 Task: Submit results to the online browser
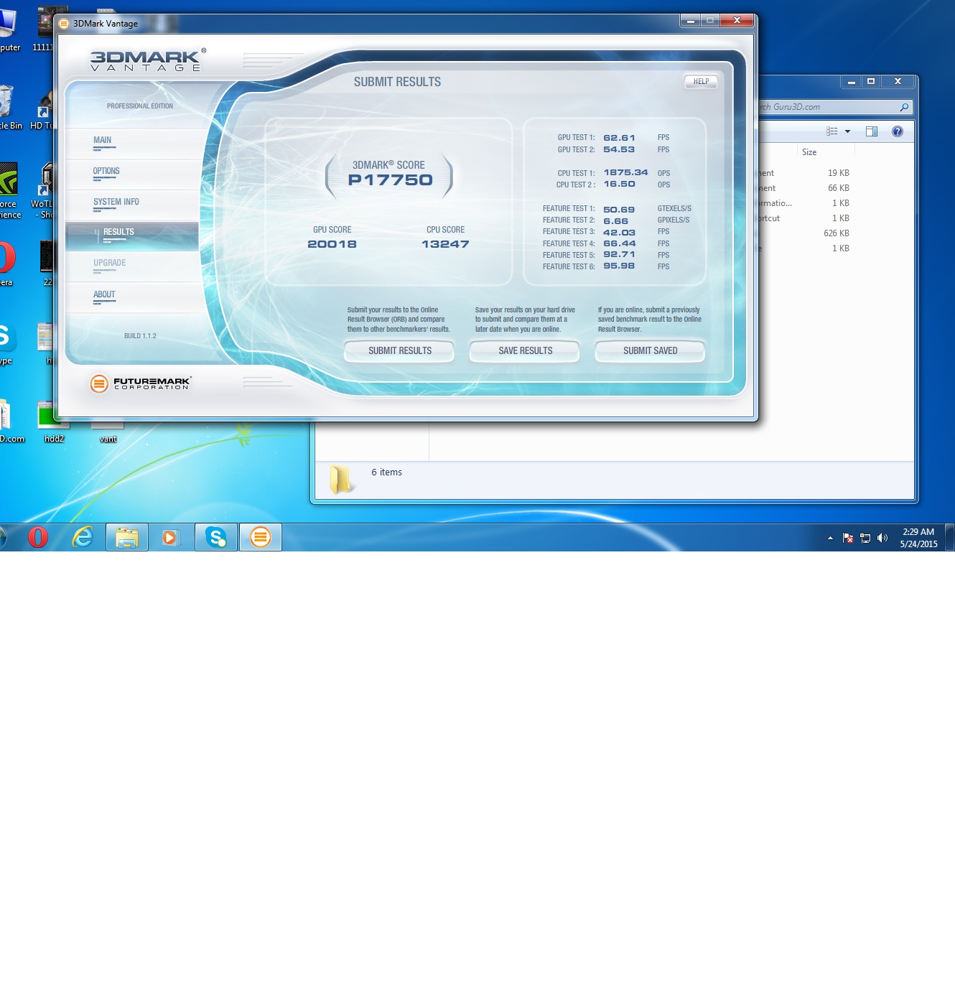click(x=400, y=351)
